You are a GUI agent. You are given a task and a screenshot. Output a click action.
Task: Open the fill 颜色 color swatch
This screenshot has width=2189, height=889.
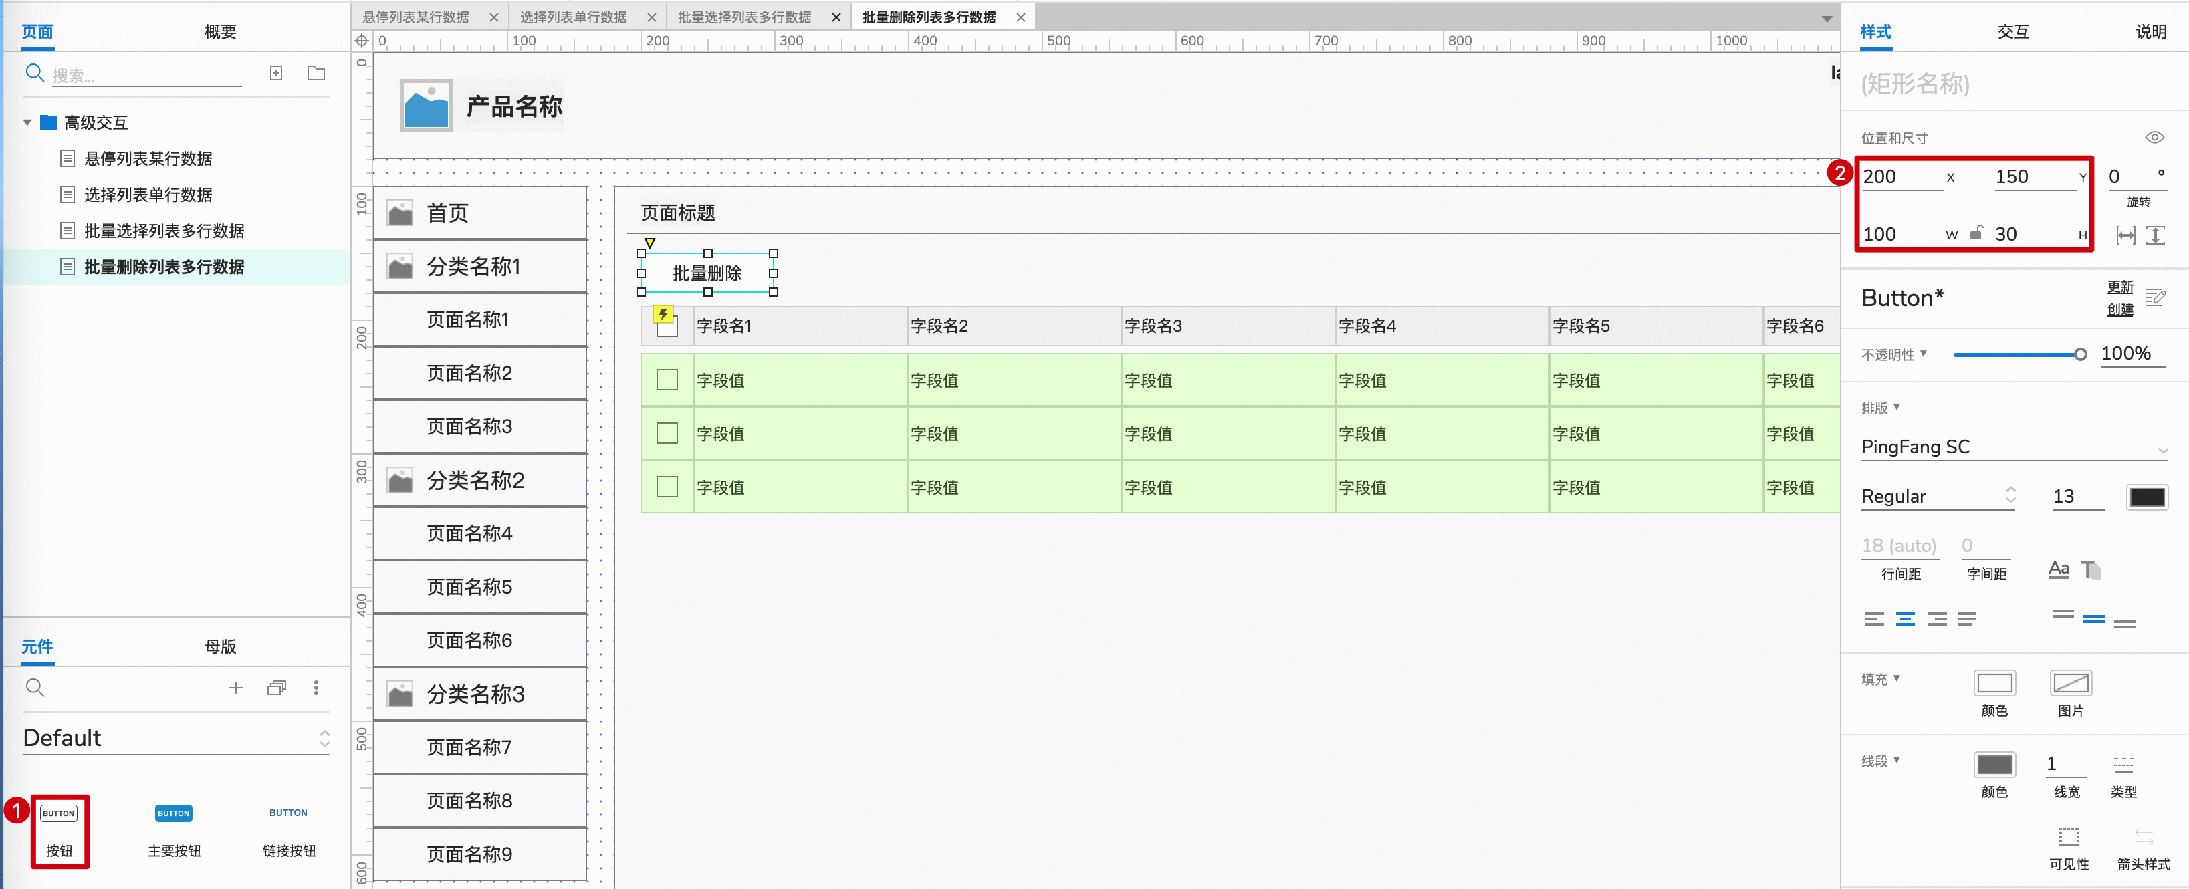(x=1994, y=683)
